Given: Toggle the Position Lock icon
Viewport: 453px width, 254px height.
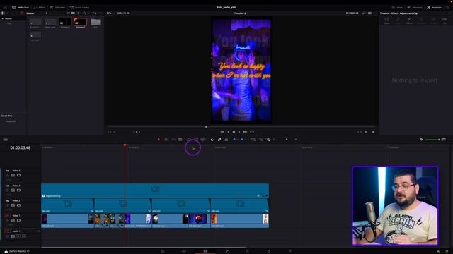Looking at the screenshot, I should click(x=226, y=140).
